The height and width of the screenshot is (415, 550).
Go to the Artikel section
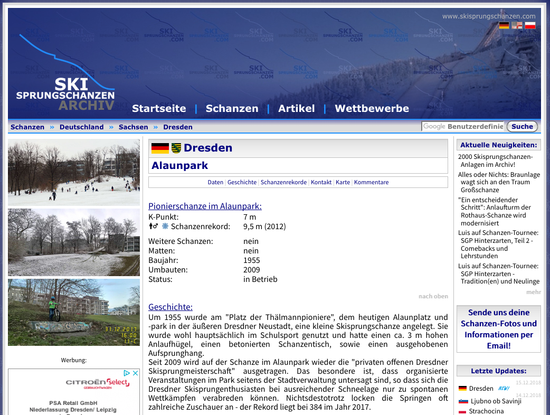click(296, 109)
